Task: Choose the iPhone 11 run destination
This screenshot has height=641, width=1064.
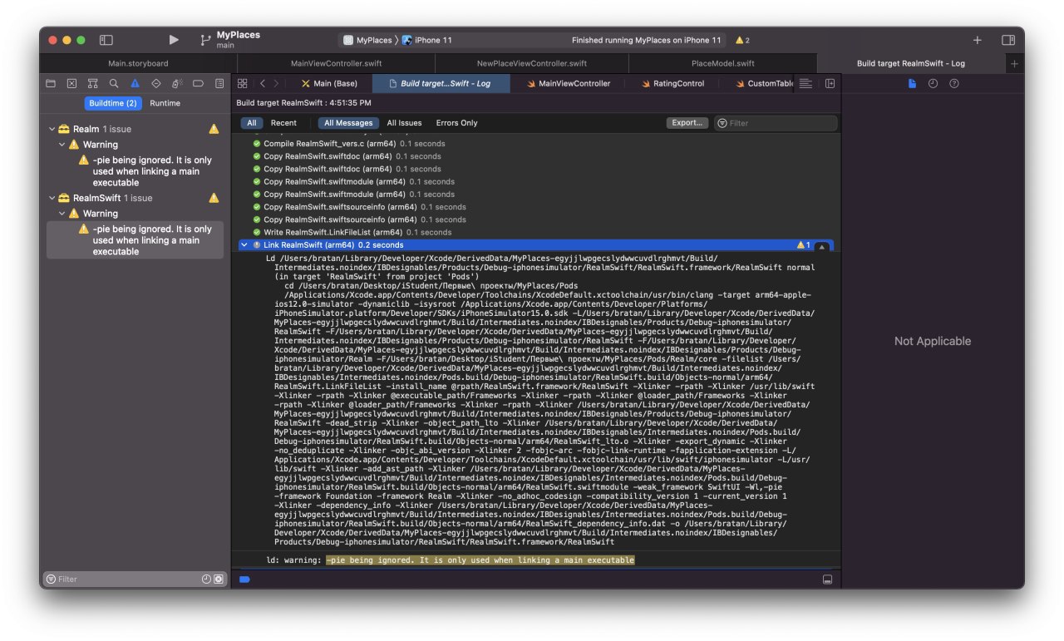Action: [427, 40]
